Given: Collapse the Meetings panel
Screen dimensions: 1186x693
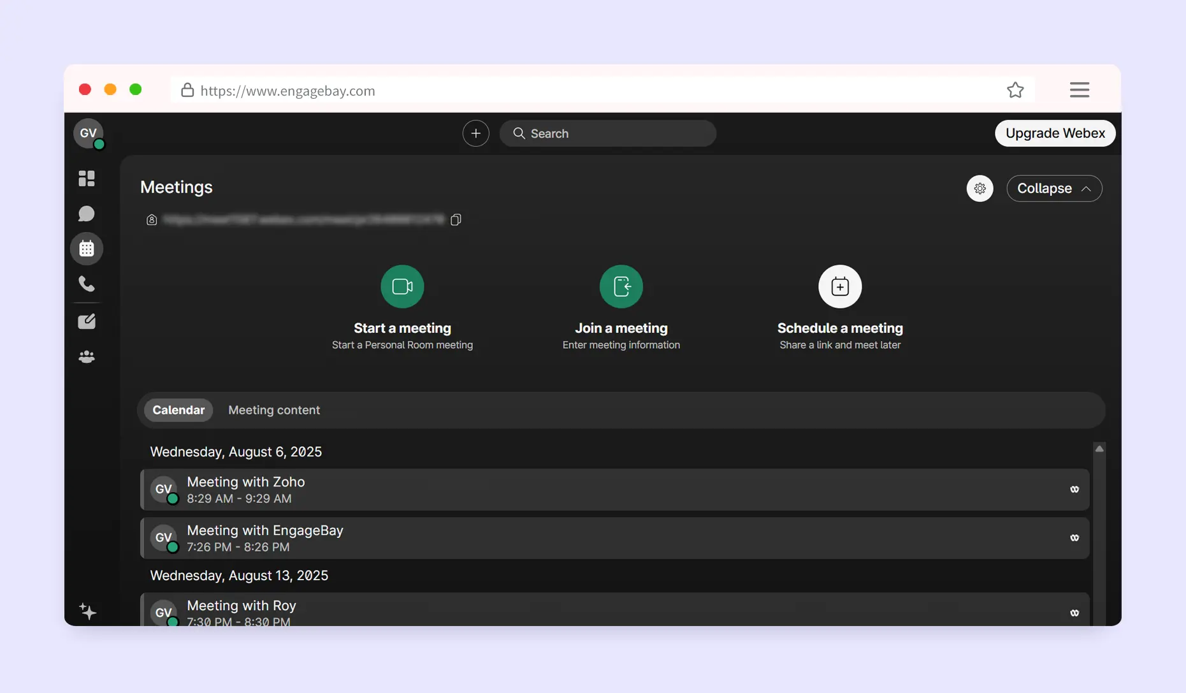Looking at the screenshot, I should pyautogui.click(x=1054, y=189).
